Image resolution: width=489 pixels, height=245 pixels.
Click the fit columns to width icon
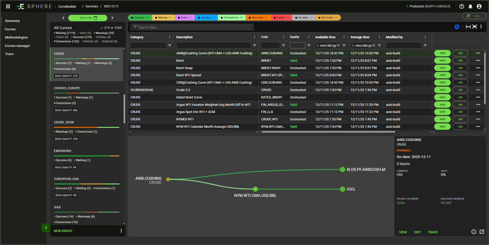click(468, 27)
